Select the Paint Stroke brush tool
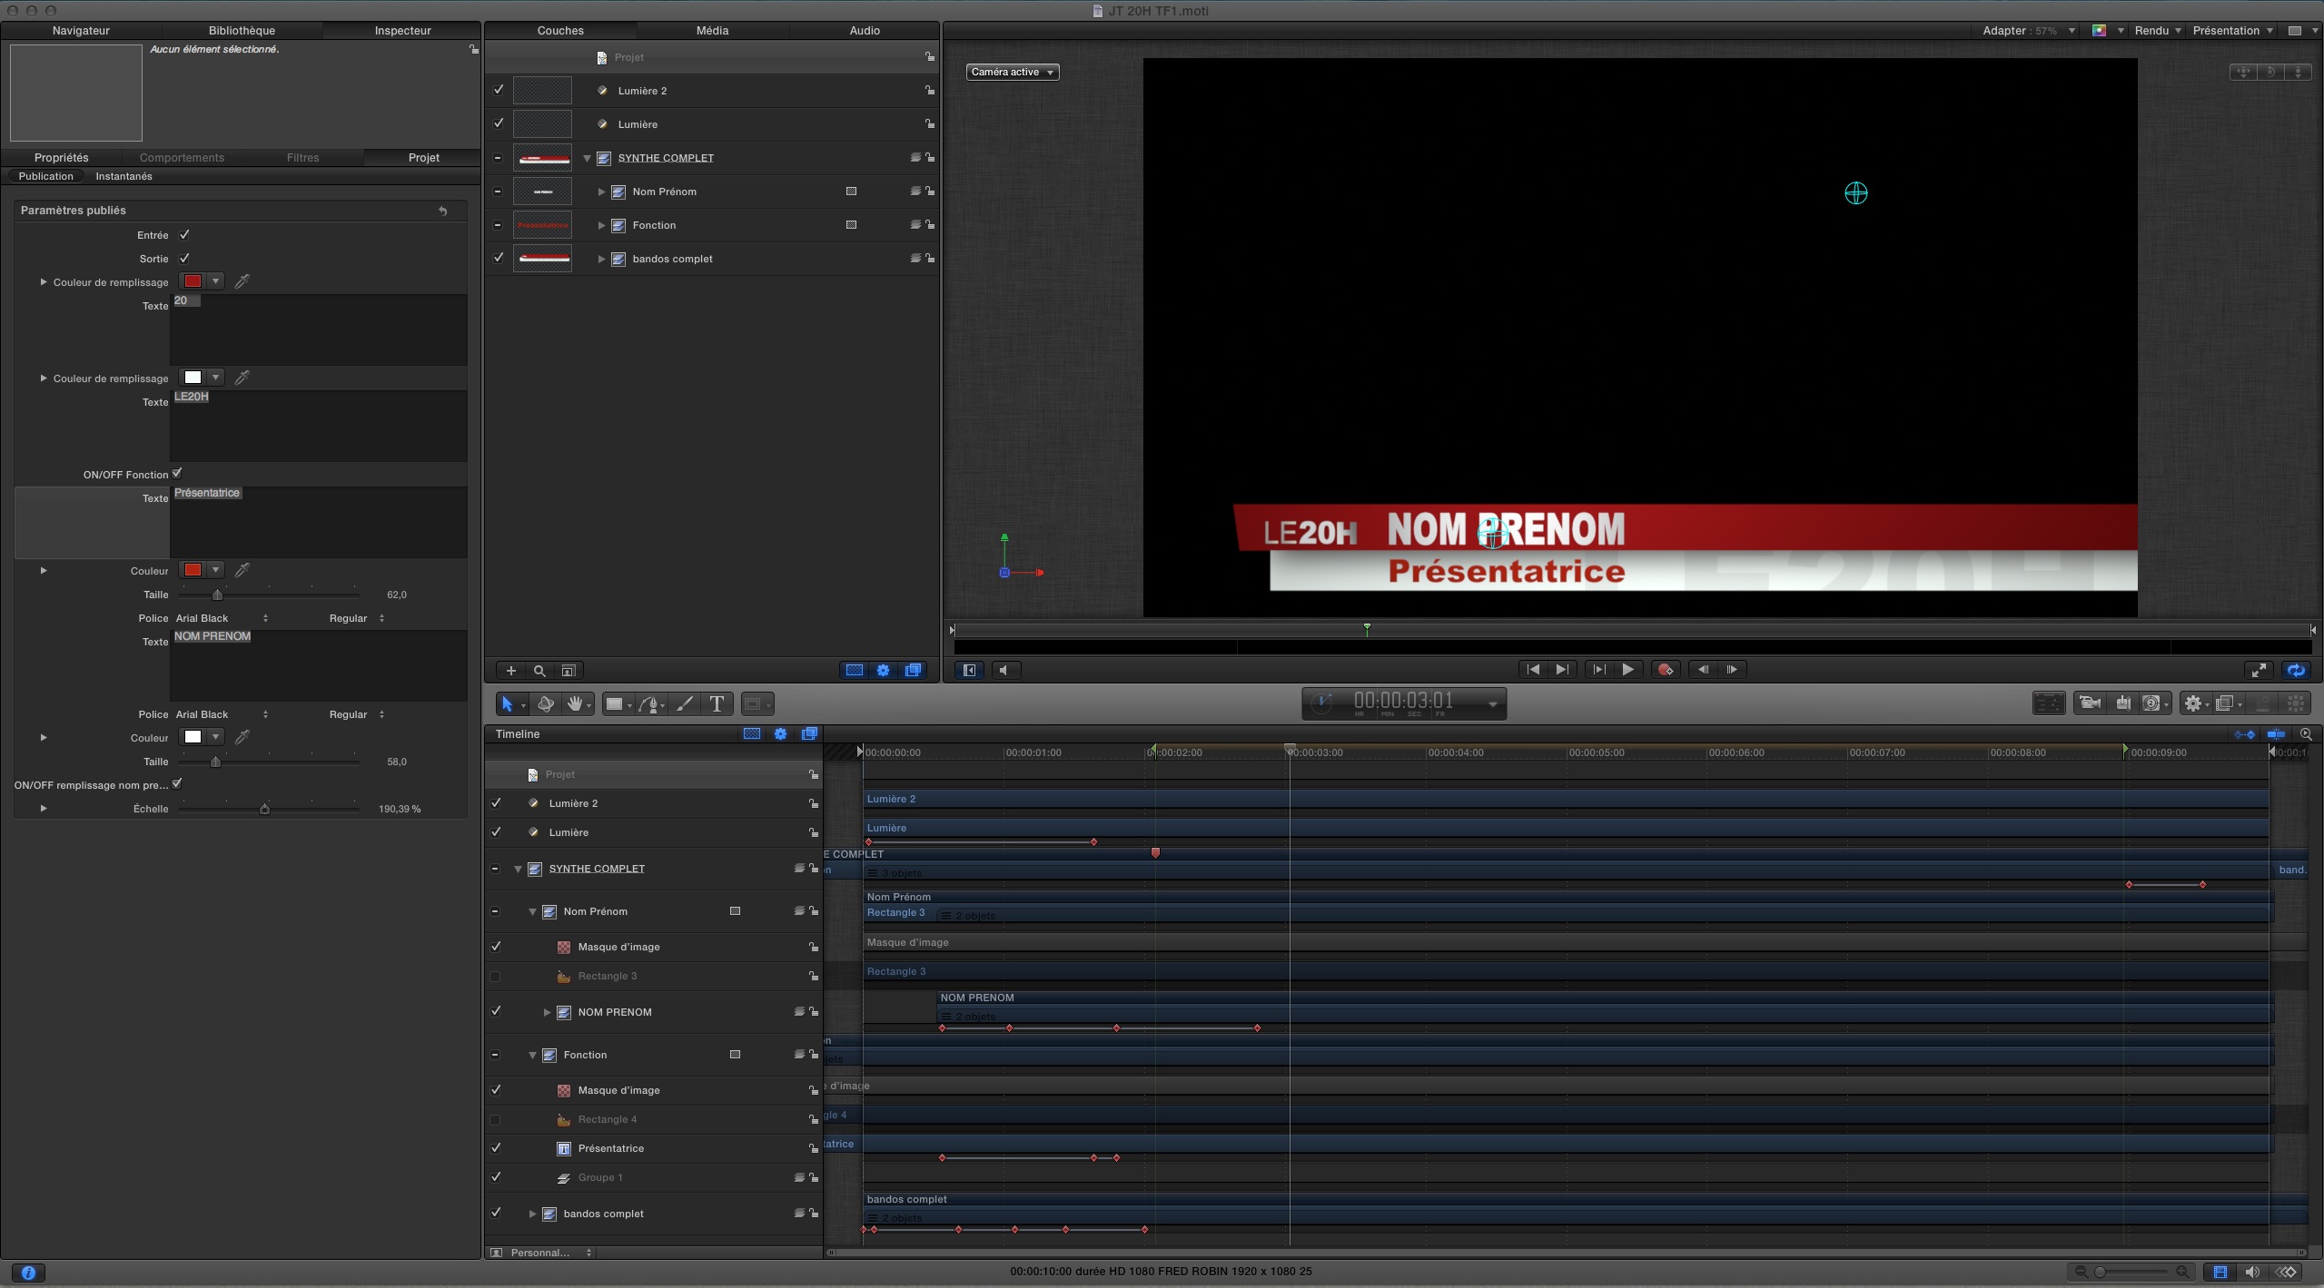 point(685,703)
